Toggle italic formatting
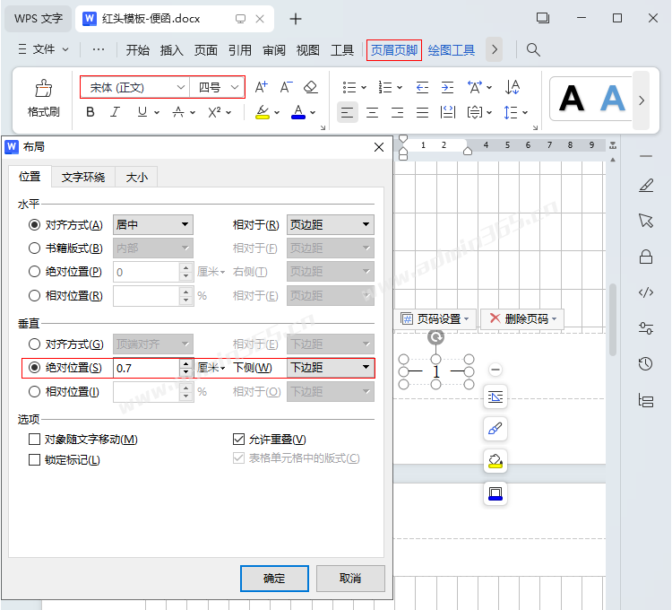 coord(115,112)
